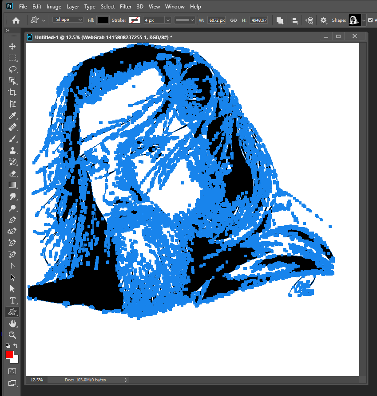Select the Convert Point tool

tap(12, 266)
